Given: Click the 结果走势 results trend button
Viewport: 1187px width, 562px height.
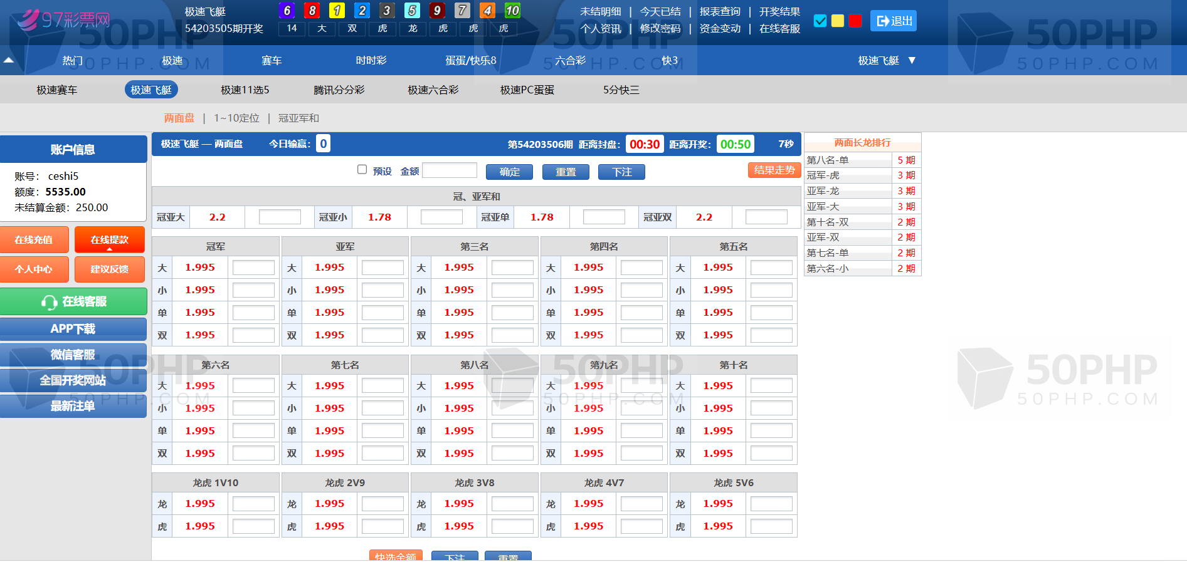Looking at the screenshot, I should 774,170.
